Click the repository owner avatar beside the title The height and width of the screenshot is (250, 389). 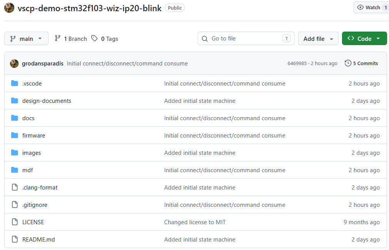point(9,8)
